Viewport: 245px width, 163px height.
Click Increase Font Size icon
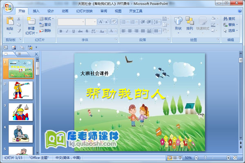click(x=101, y=22)
